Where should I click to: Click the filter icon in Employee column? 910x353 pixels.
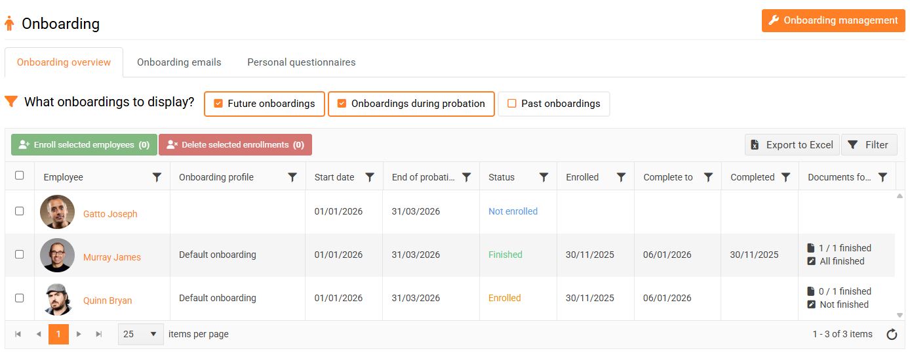click(157, 177)
